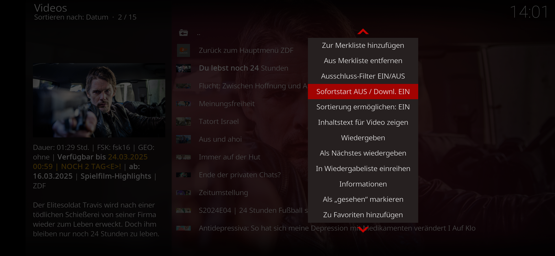This screenshot has height=256, width=555.
Task: Click the large movie preview image
Action: [x=99, y=100]
